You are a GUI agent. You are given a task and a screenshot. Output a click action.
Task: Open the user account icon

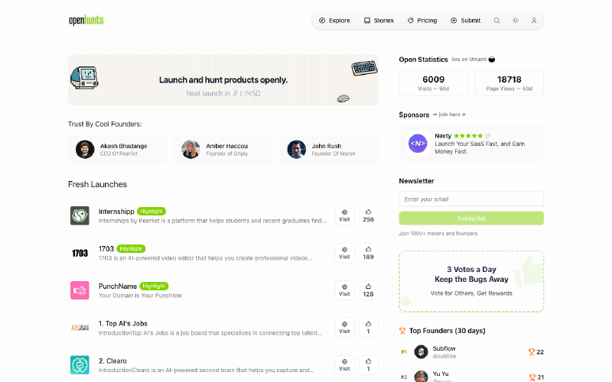click(x=534, y=21)
